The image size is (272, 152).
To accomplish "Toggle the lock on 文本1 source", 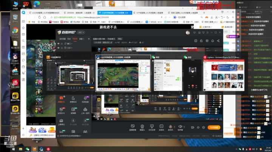I will coord(62,48).
